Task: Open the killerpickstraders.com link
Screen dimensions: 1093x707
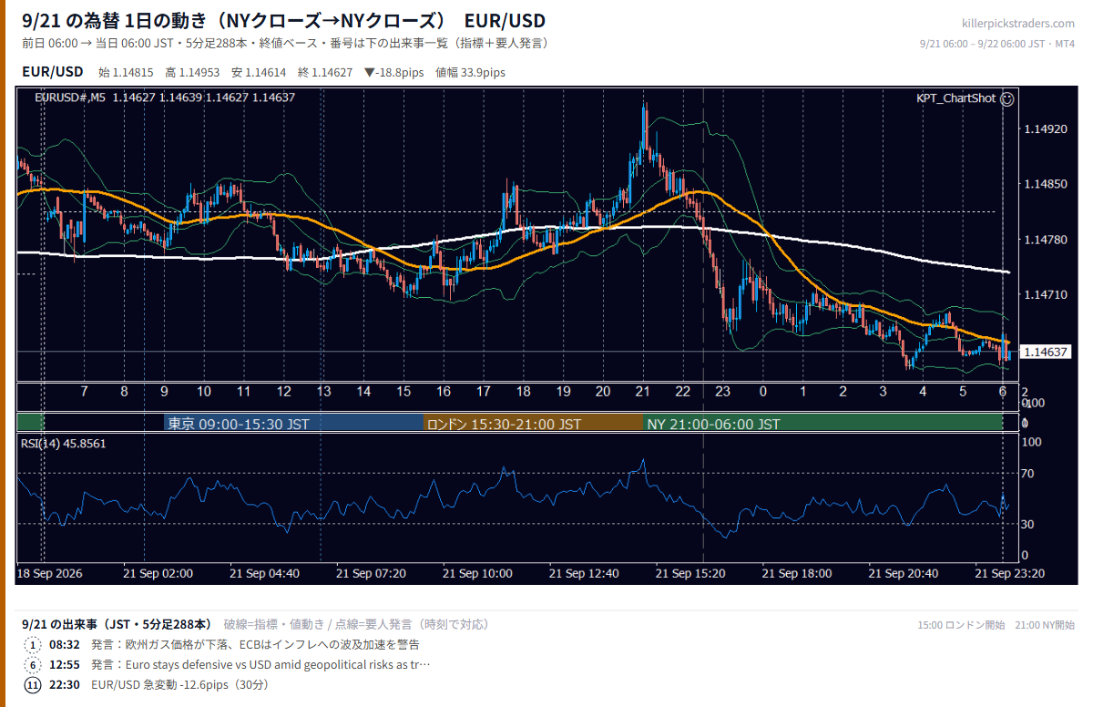Action: point(1018,24)
